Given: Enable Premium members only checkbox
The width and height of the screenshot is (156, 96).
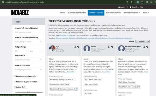Looking at the screenshot, I should (x=15, y=76).
